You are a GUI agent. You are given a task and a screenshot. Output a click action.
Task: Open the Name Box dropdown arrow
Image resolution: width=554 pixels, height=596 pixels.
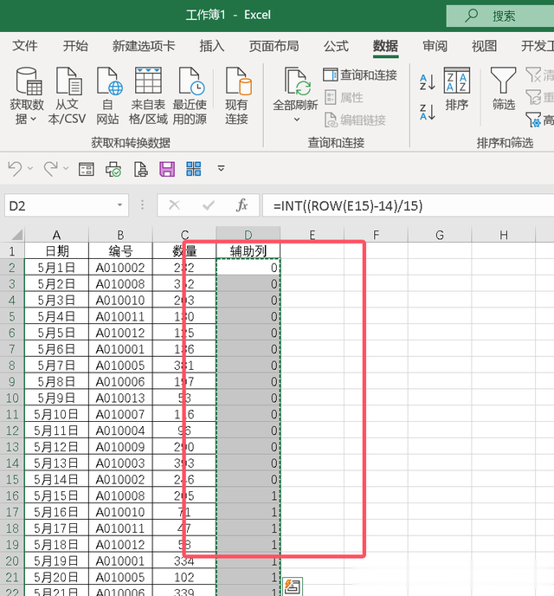[x=119, y=205]
